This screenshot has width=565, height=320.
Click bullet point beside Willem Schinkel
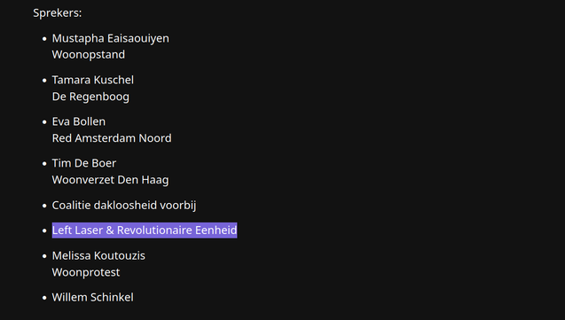pyautogui.click(x=44, y=298)
